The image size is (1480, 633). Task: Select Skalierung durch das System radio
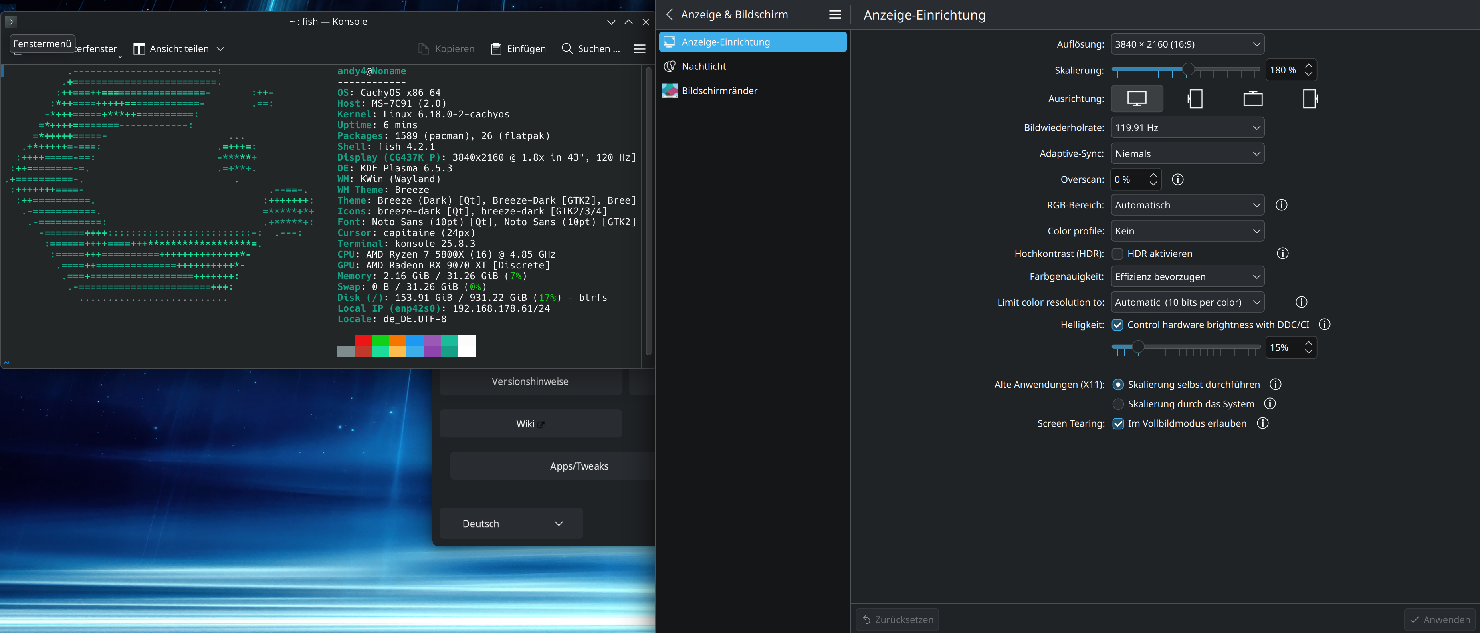pos(1118,404)
